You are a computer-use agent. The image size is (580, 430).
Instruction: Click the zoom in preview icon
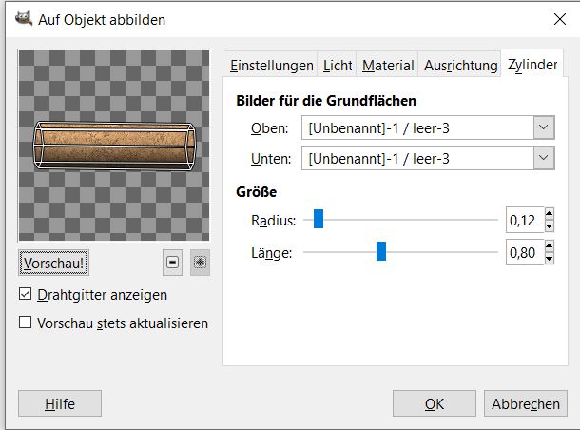tap(200, 263)
